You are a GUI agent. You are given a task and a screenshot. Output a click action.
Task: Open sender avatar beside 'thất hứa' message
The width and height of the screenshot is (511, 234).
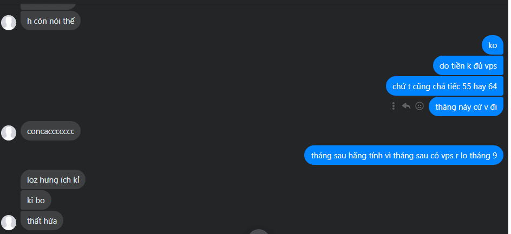tap(9, 223)
